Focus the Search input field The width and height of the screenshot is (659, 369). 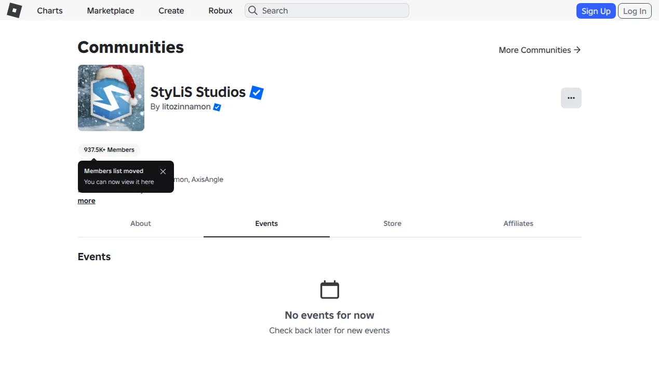(x=327, y=10)
